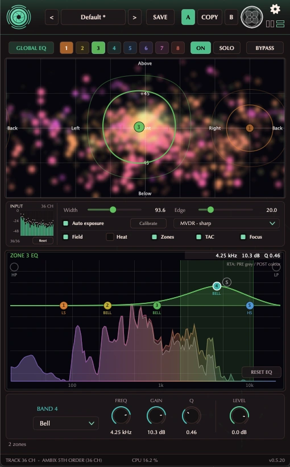The width and height of the screenshot is (290, 467).
Task: Click the RESET EQ button
Action: [x=262, y=372]
